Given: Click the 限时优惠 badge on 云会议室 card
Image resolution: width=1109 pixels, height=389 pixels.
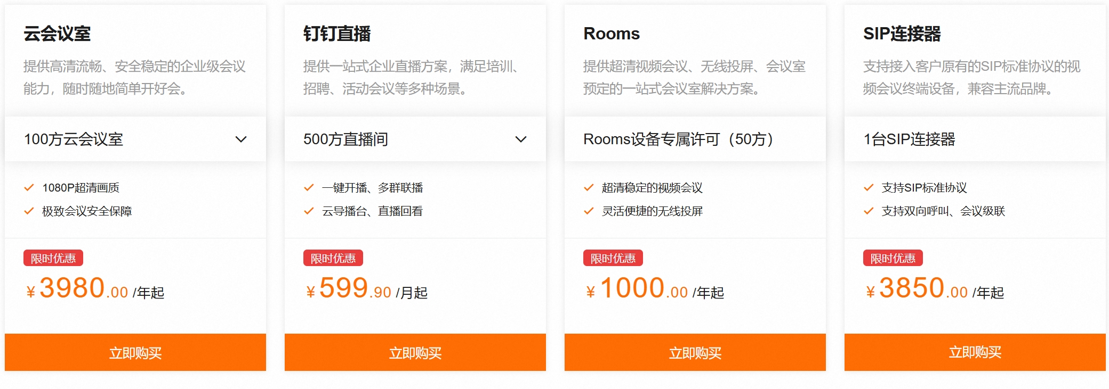Looking at the screenshot, I should click(53, 258).
